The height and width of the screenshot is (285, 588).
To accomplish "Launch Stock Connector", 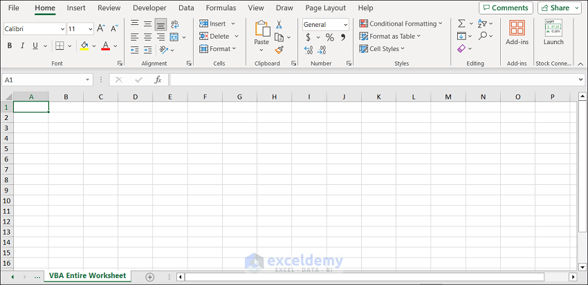I will coord(553,32).
